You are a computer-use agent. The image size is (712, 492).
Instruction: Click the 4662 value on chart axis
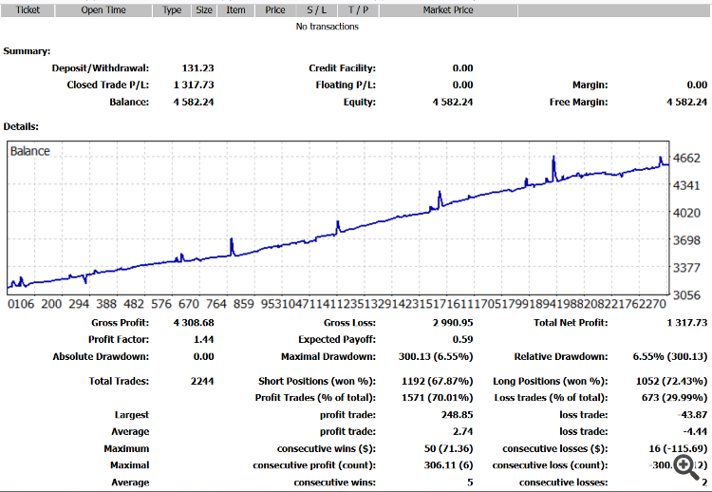point(686,158)
